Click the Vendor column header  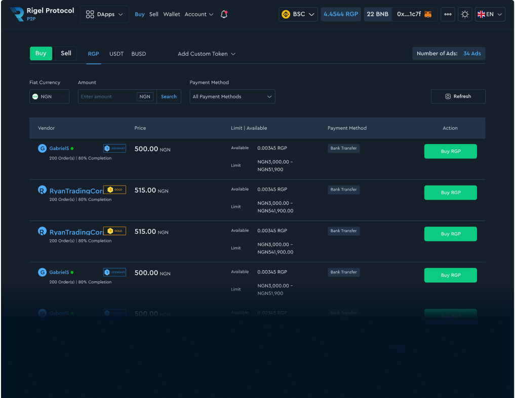coord(46,128)
